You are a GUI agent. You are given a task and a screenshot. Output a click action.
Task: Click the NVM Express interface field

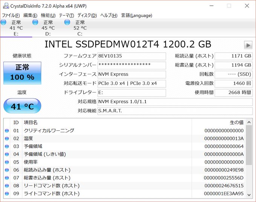pyautogui.click(x=132, y=74)
